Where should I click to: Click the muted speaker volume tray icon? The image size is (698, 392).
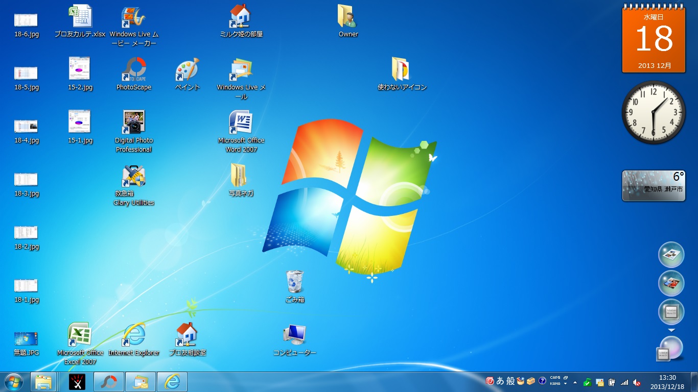coord(637,382)
